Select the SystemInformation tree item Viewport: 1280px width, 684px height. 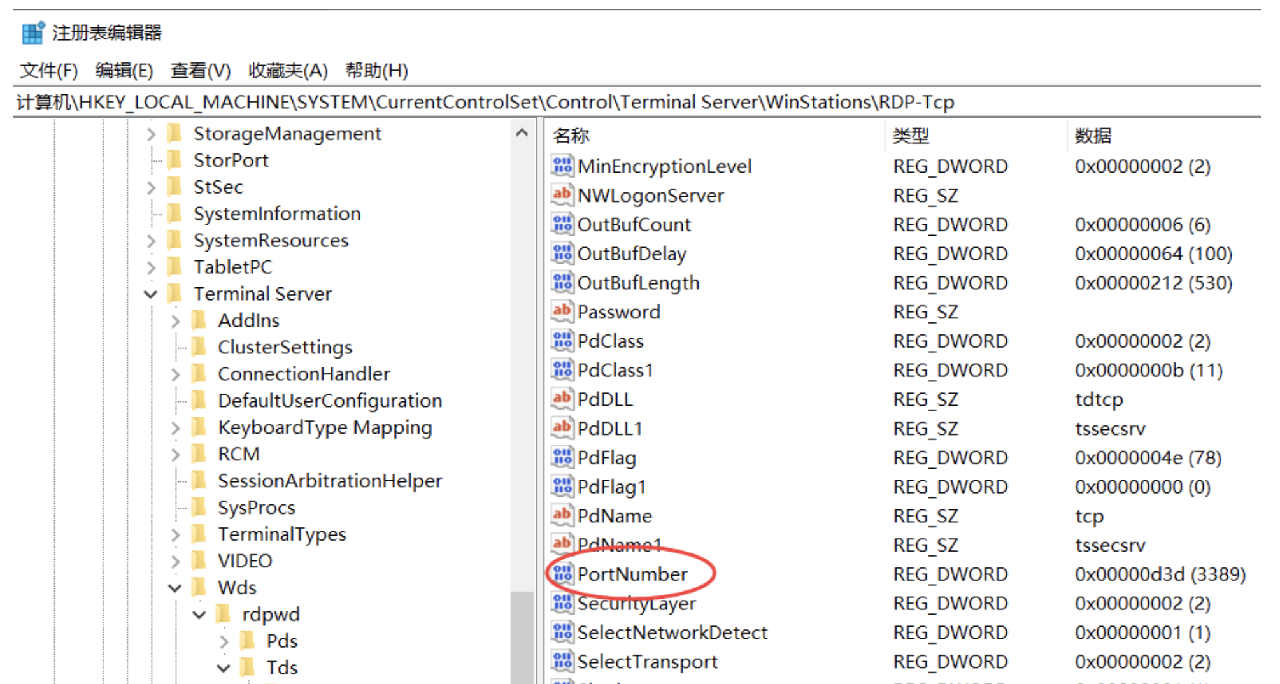(277, 214)
